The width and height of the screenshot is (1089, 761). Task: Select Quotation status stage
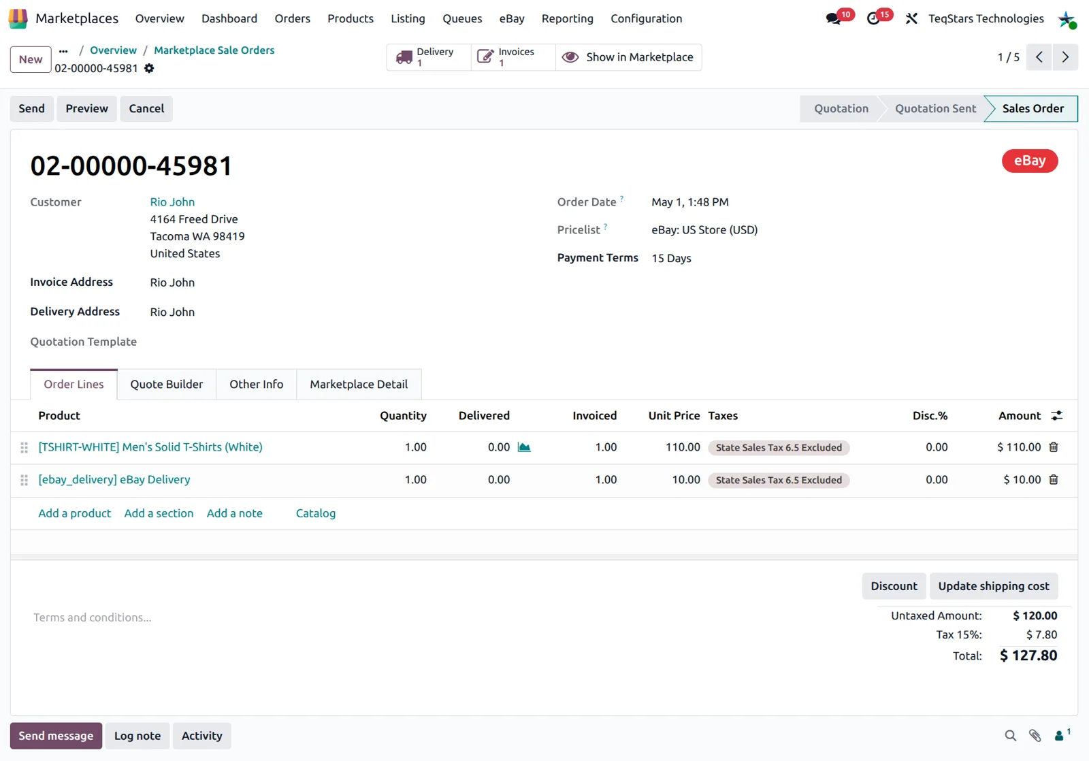(x=841, y=109)
